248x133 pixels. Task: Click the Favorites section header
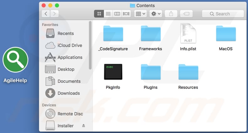(x=50, y=25)
